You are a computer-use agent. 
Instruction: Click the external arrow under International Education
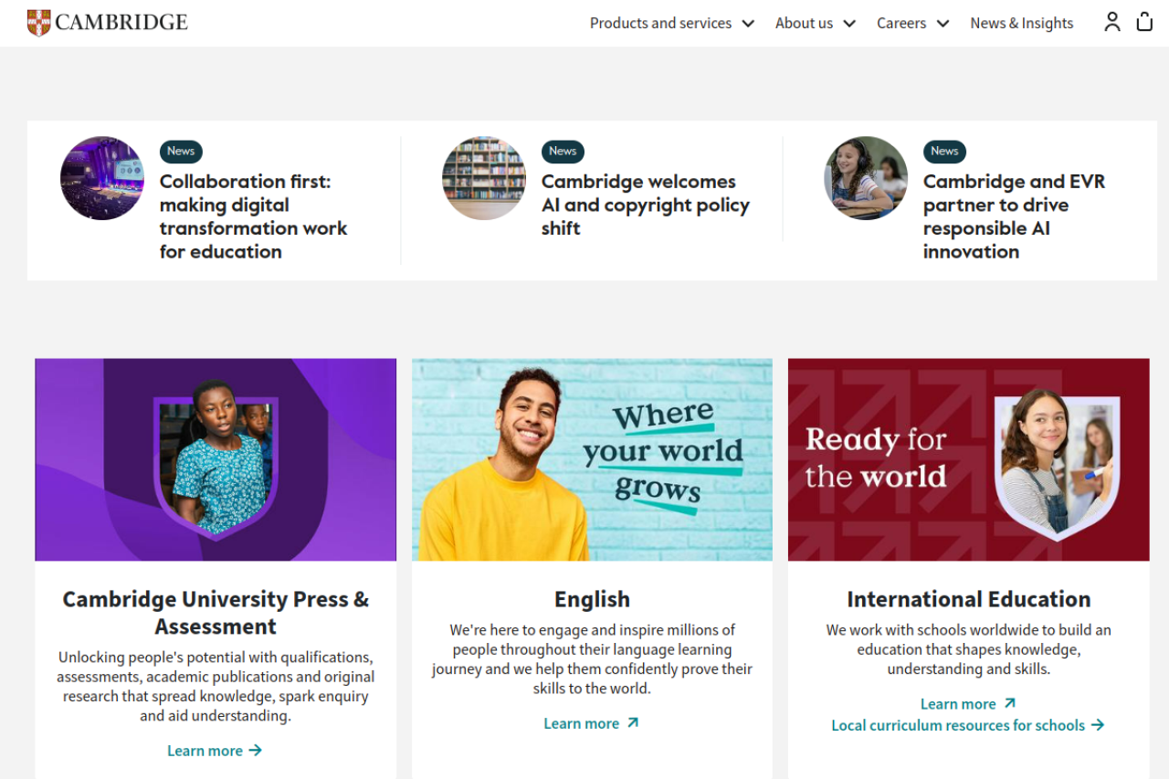(x=1009, y=703)
